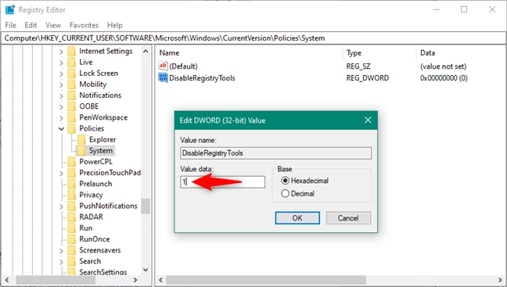This screenshot has width=507, height=287.
Task: Expand the Lock Screen key
Action: click(61, 74)
